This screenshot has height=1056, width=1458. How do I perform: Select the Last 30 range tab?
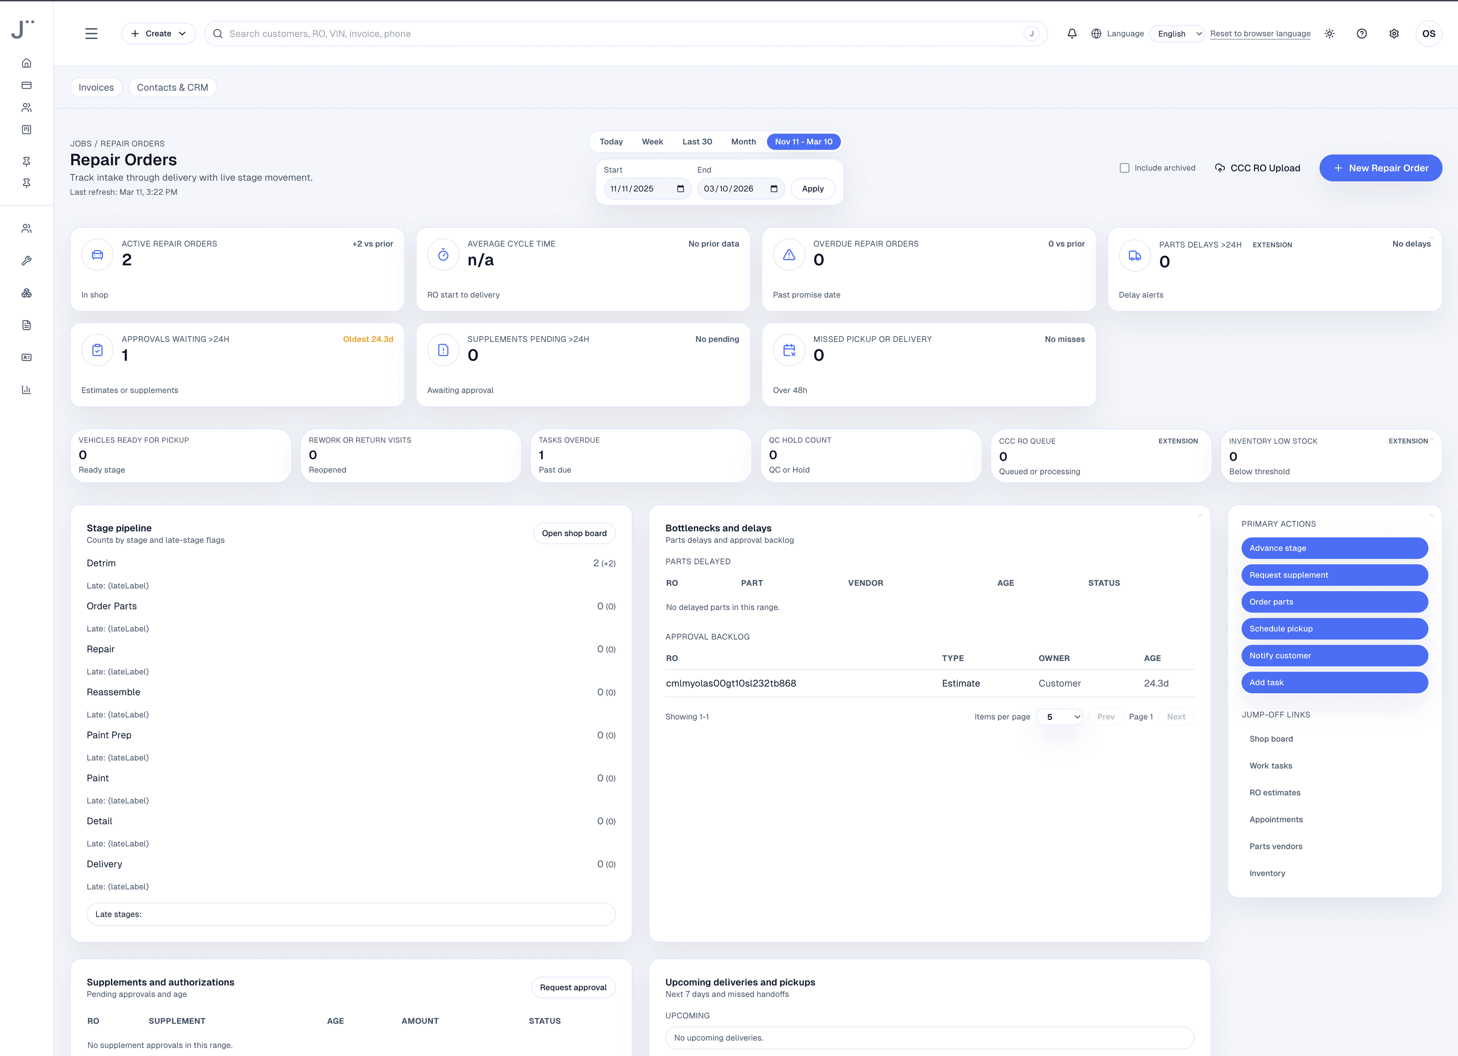(697, 141)
